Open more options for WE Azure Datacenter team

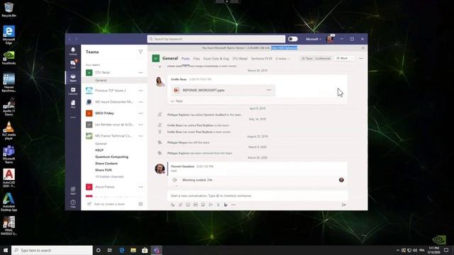click(140, 102)
